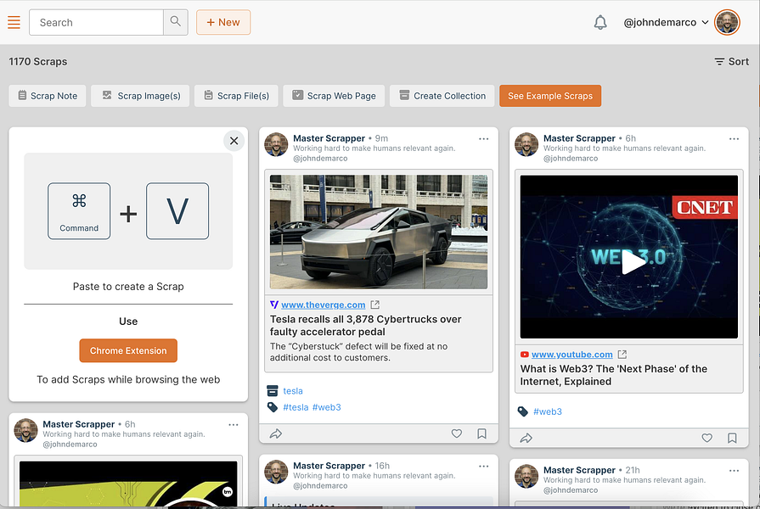The height and width of the screenshot is (509, 760).
Task: Click the tag icon on Tesla scrap
Action: point(273,407)
